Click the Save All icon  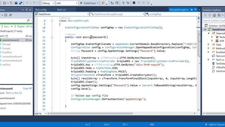[21, 3]
